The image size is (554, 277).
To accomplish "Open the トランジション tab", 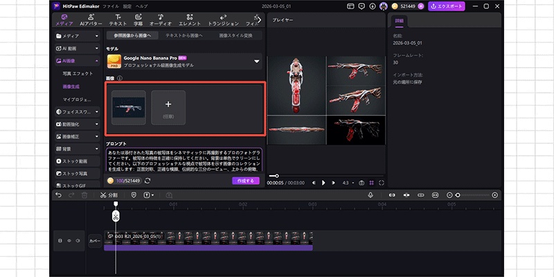I will [x=223, y=20].
